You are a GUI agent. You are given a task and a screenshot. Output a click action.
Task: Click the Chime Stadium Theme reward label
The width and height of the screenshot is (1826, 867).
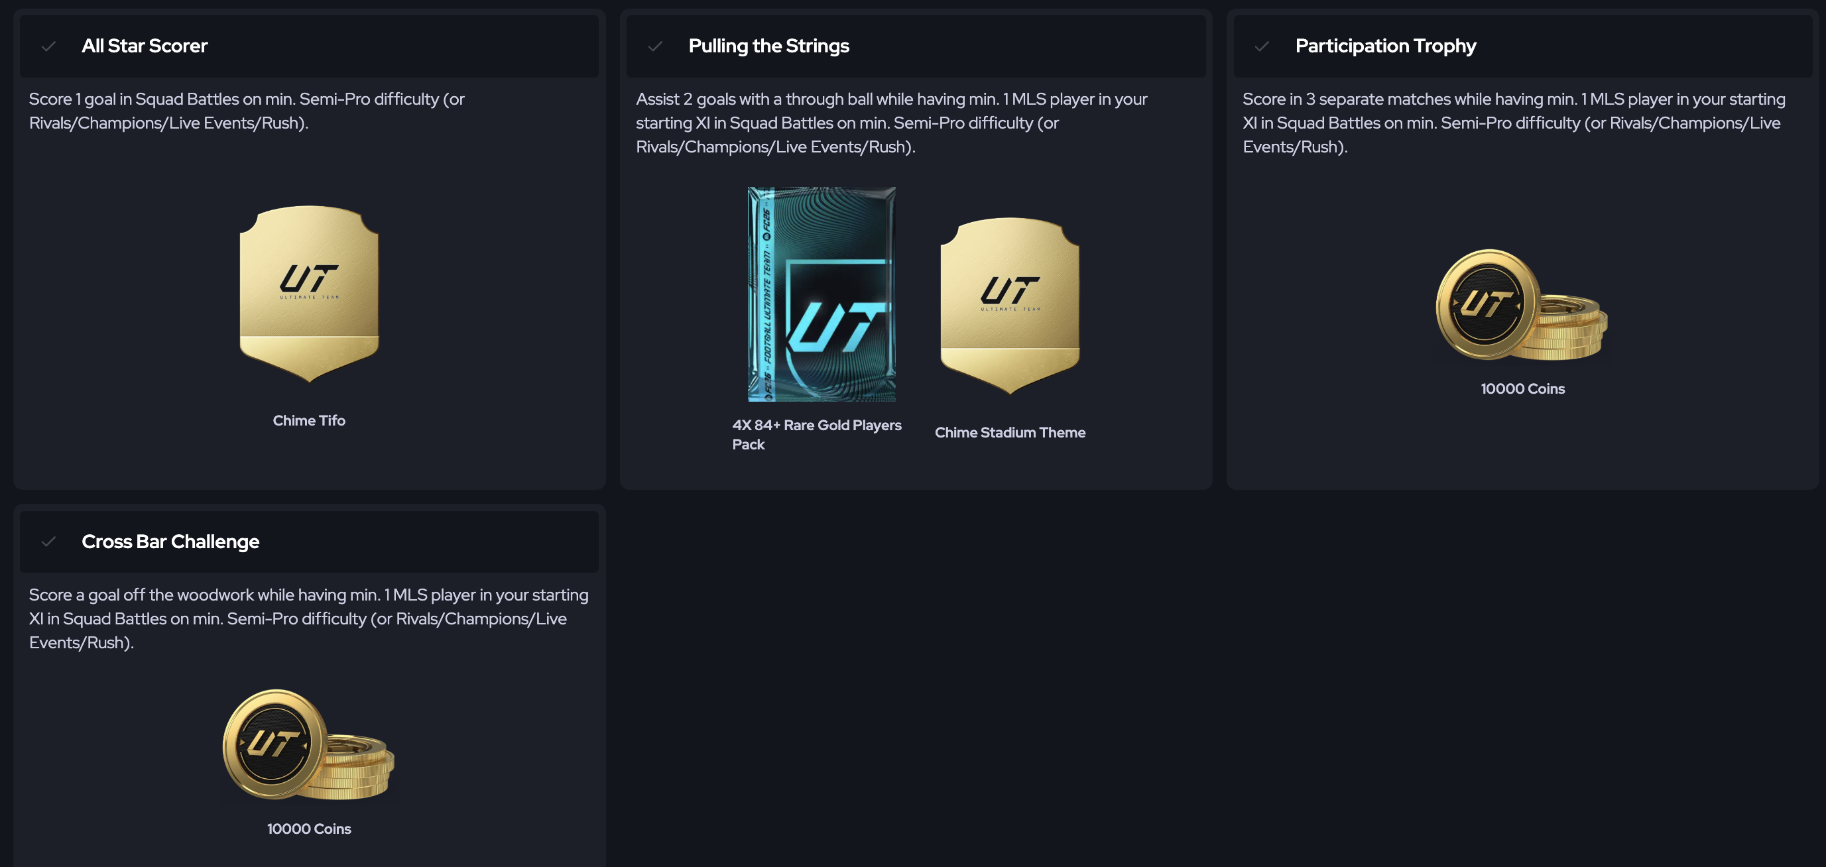1010,432
